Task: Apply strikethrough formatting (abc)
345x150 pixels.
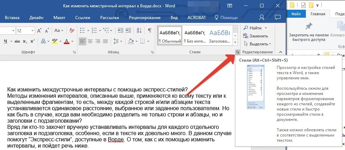Action: click(17, 41)
